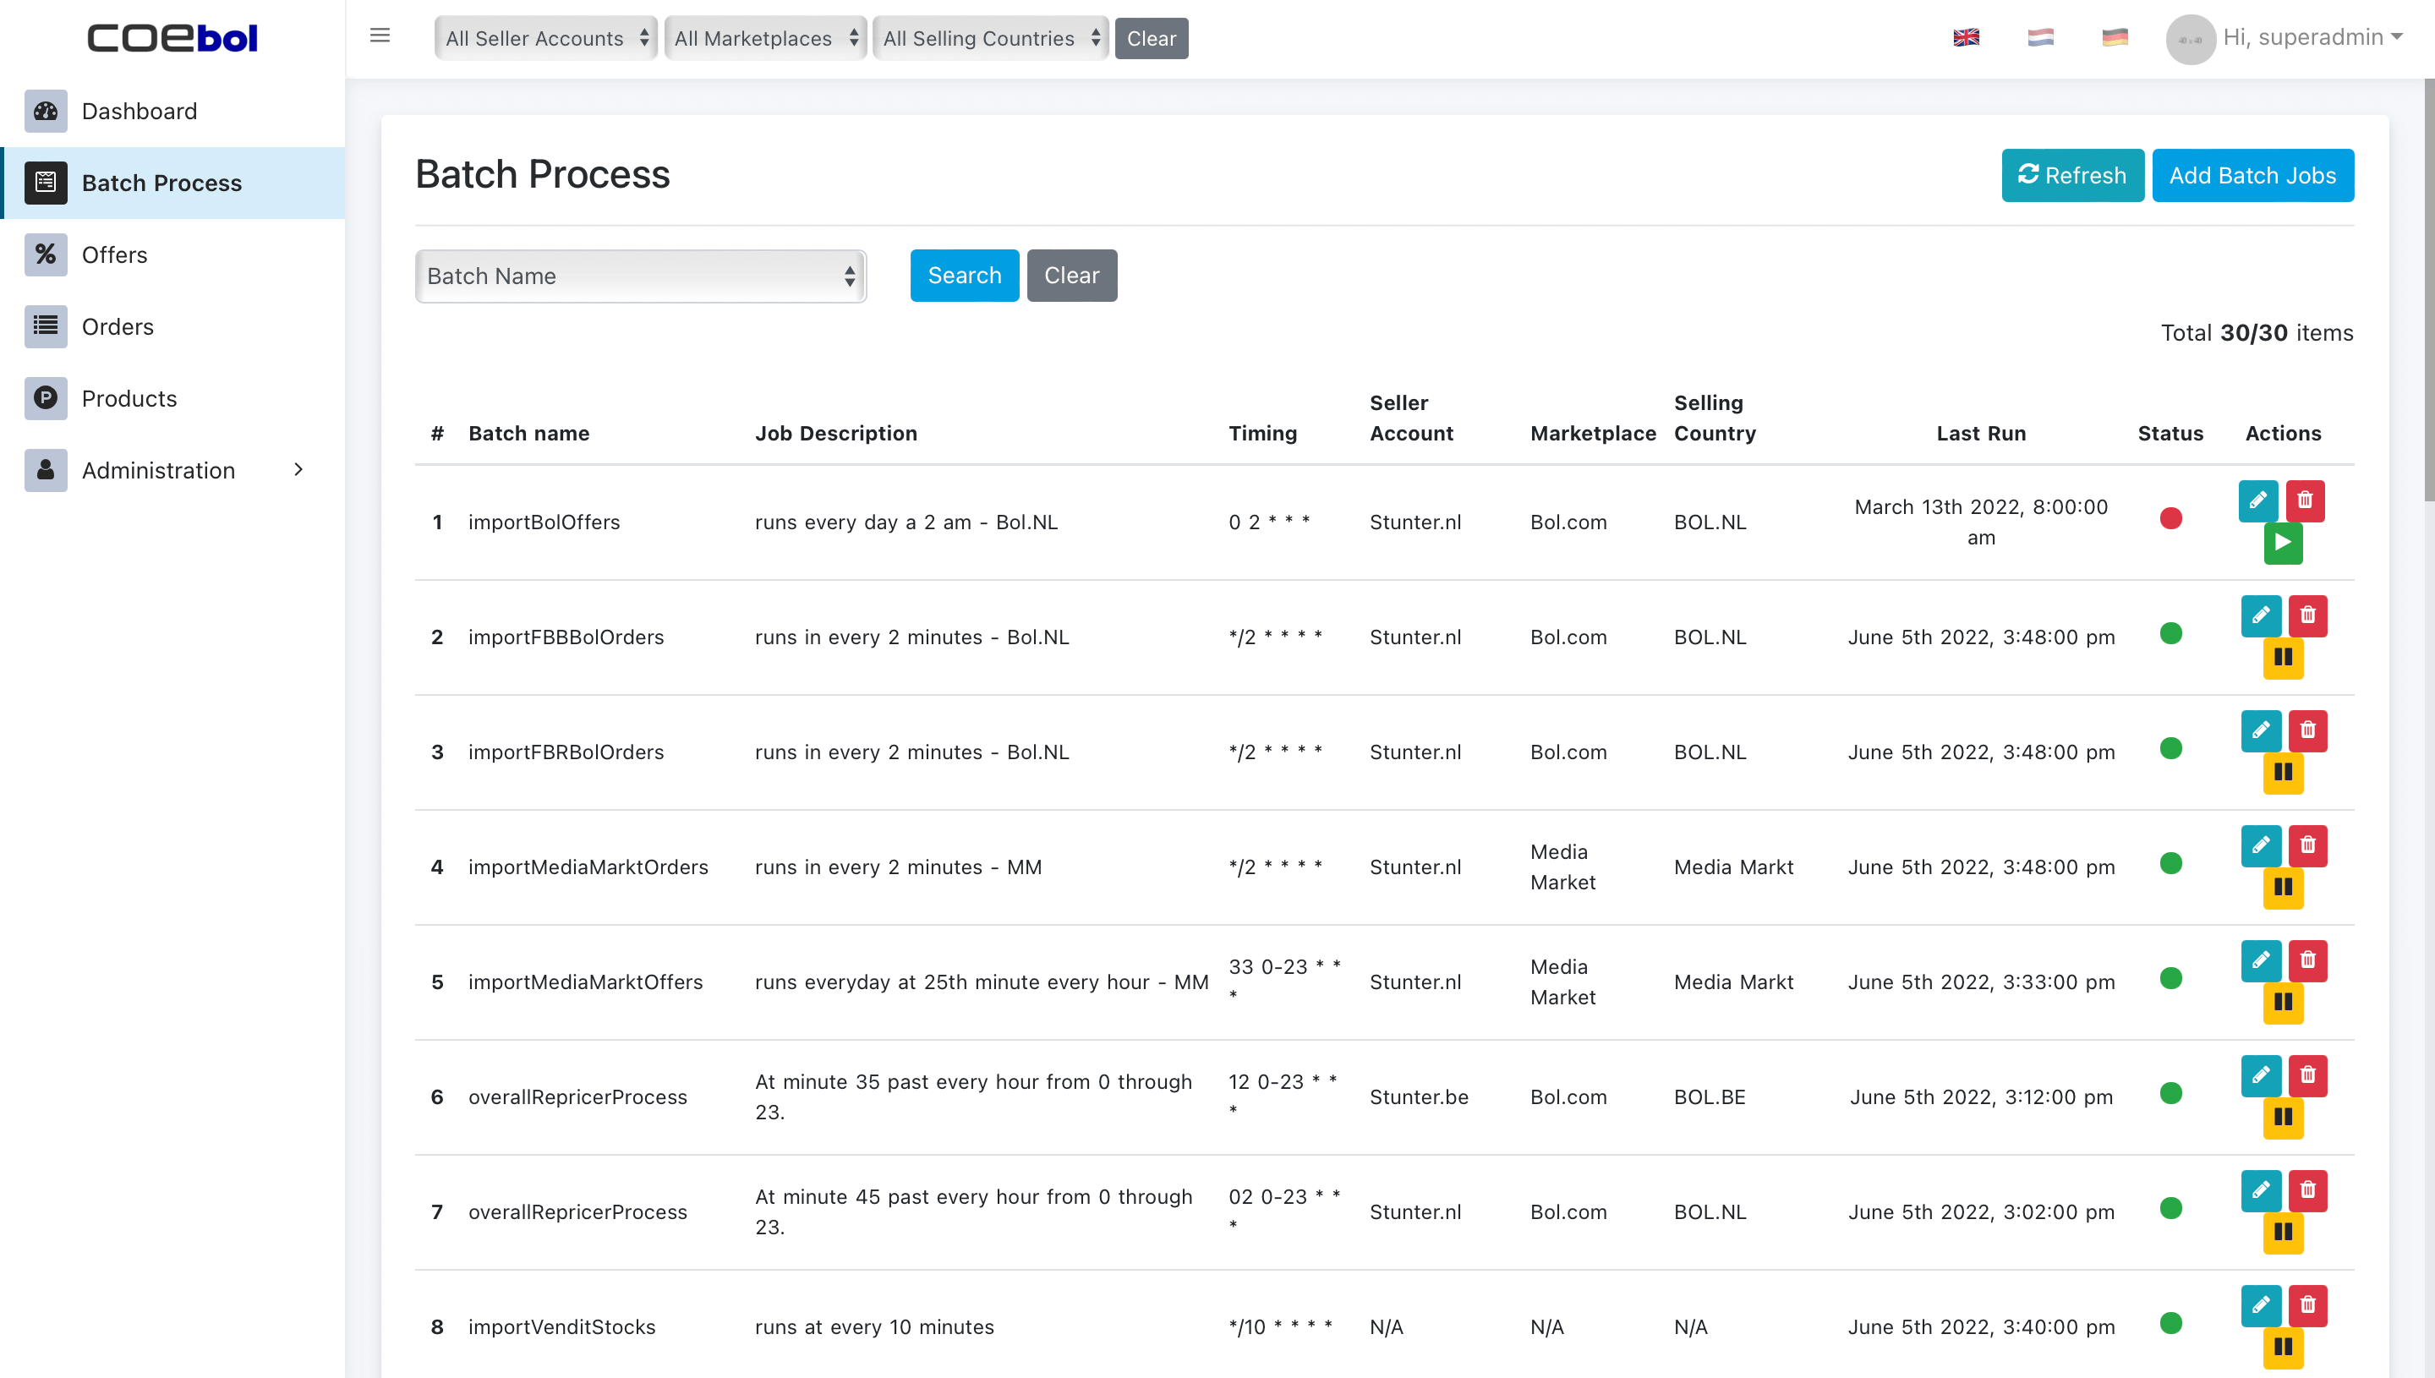Click the 'Total 30/30 items' counter

[2256, 333]
